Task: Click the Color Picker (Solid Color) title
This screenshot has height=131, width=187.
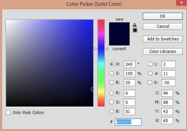Action: point(94,4)
